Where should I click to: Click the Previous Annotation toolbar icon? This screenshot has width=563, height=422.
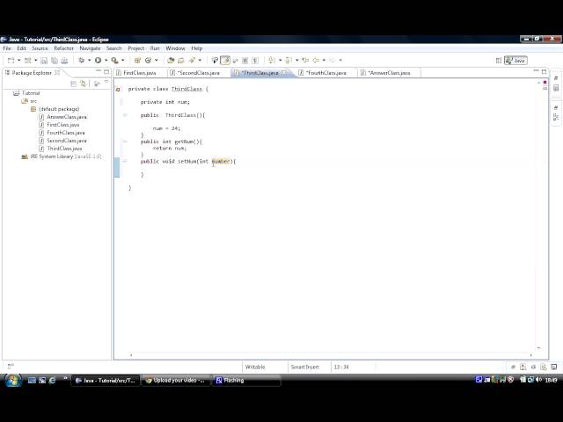[x=289, y=61]
